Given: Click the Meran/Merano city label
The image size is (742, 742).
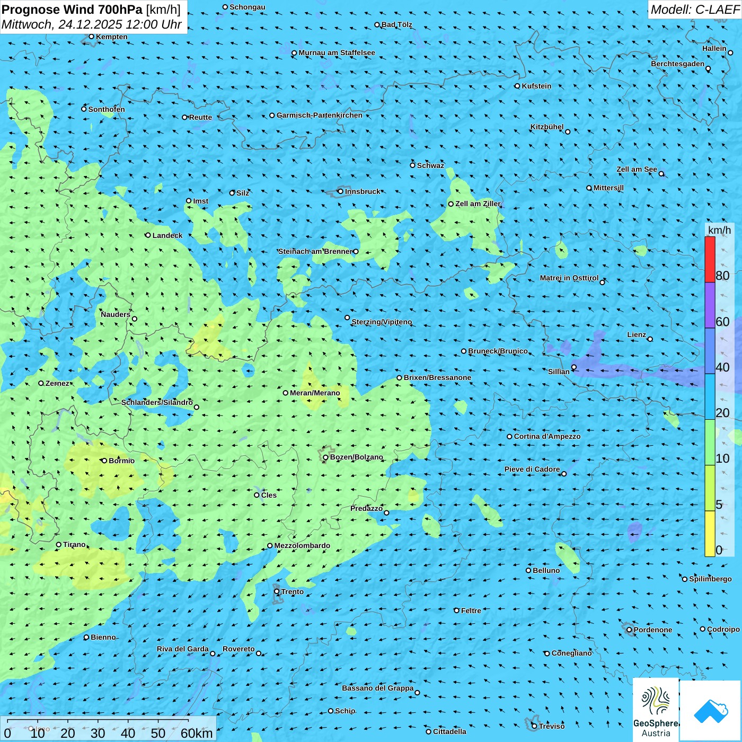Looking at the screenshot, I should coord(315,393).
